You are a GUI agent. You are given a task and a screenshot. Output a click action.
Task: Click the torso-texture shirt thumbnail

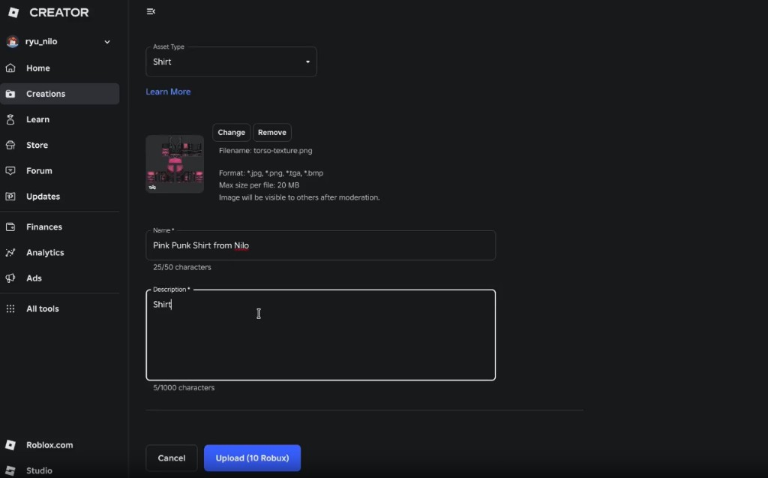pyautogui.click(x=175, y=164)
